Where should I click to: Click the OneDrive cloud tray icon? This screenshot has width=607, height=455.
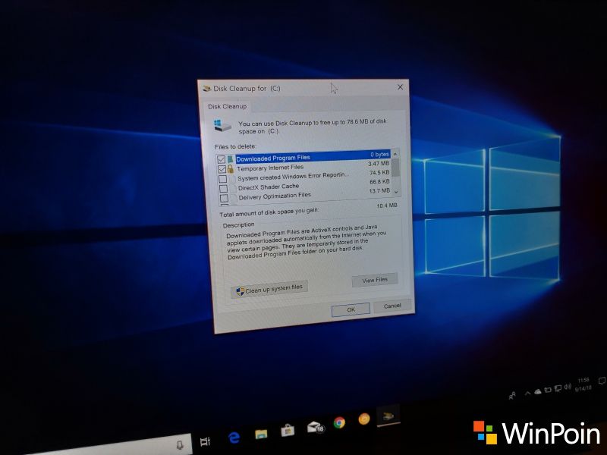tap(538, 391)
